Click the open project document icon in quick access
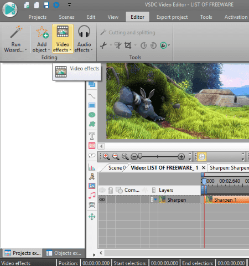This screenshot has width=249, height=266. pos(37,5)
